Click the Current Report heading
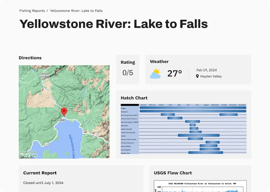 click(40, 173)
